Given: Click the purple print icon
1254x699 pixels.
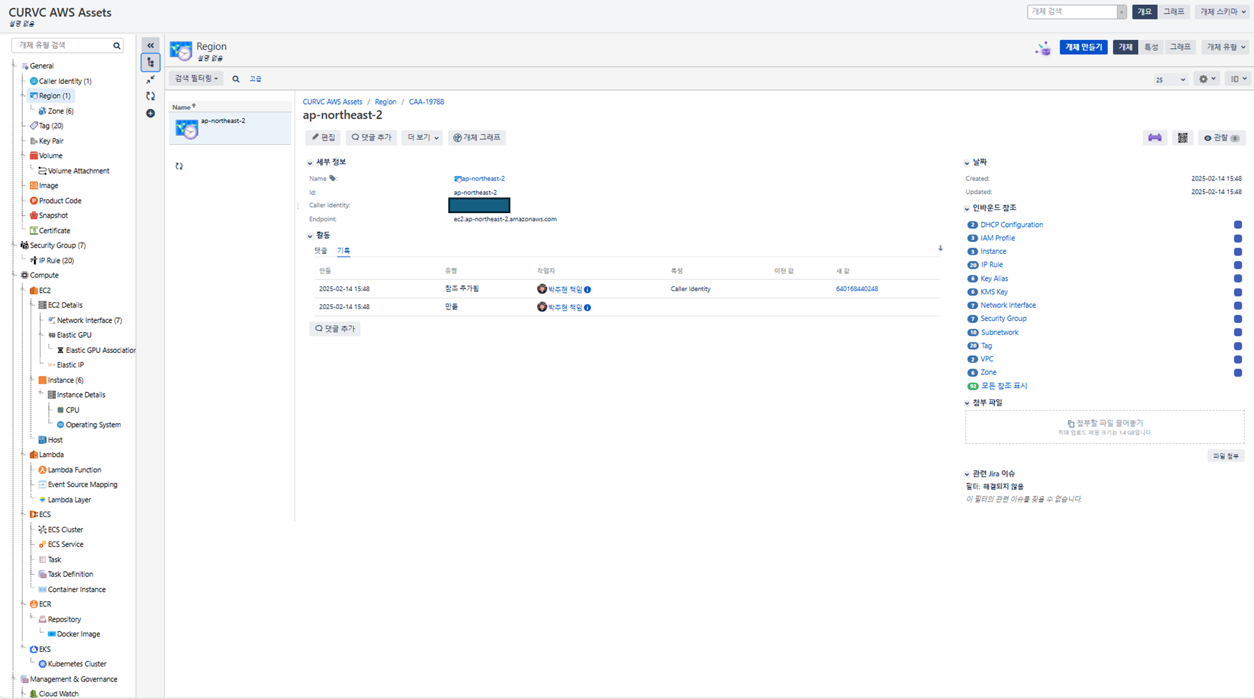Looking at the screenshot, I should (1155, 138).
